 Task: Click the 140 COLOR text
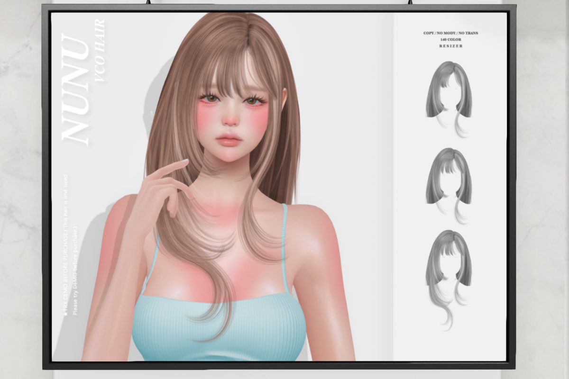pyautogui.click(x=450, y=39)
